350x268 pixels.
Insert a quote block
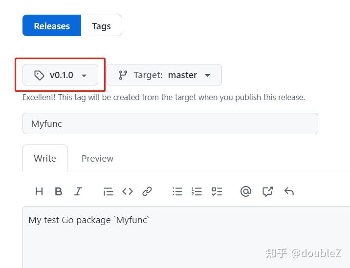108,191
